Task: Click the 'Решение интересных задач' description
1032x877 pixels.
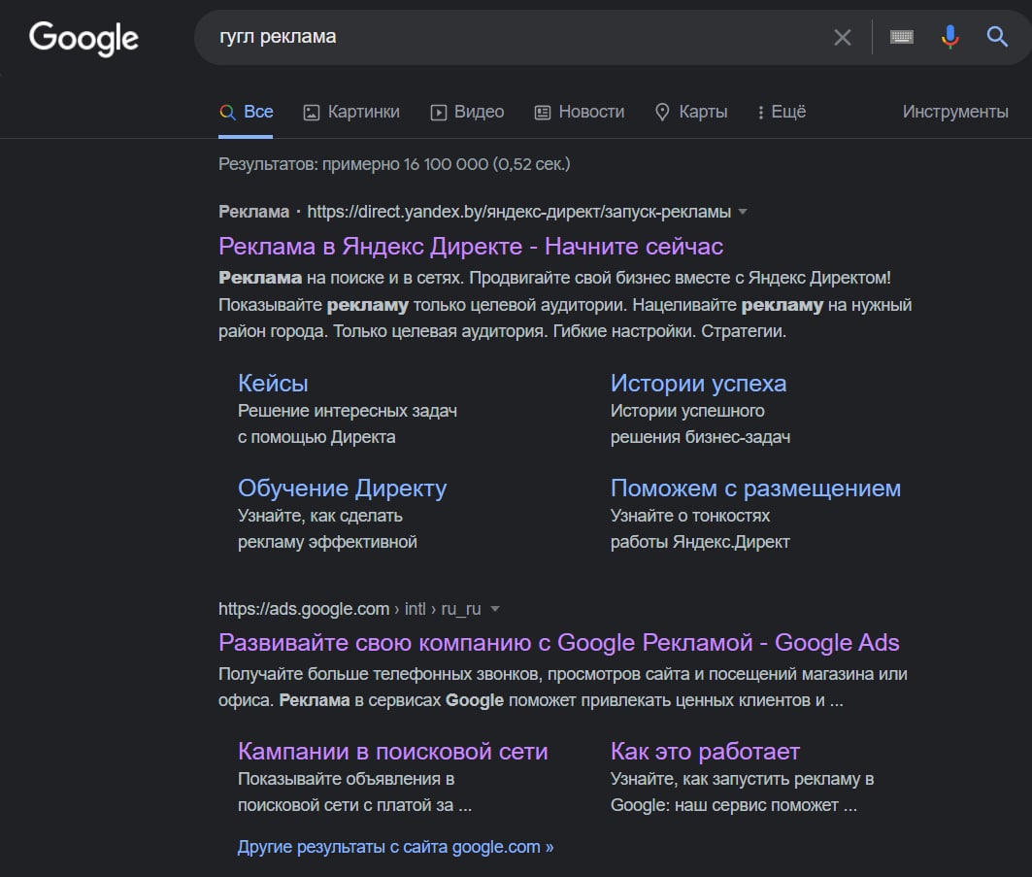Action: (x=348, y=411)
